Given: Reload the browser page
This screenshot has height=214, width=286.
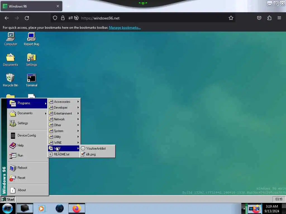Looking at the screenshot, I should coord(27,18).
